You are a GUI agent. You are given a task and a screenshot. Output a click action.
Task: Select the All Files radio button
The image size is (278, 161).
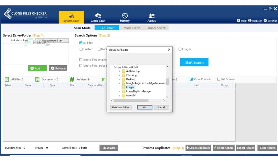pyautogui.click(x=81, y=43)
